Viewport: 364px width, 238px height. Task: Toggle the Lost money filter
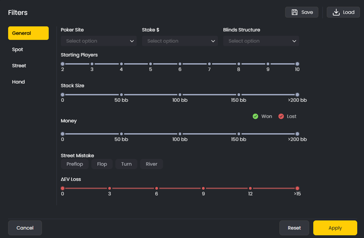(x=288, y=116)
